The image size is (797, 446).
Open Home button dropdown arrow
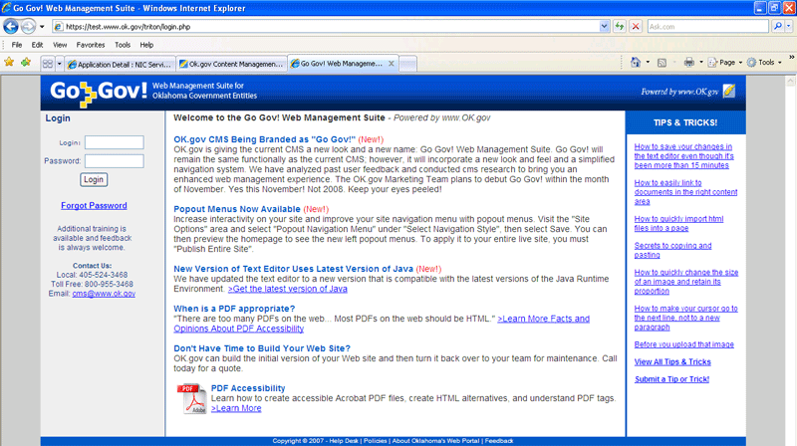(x=648, y=63)
